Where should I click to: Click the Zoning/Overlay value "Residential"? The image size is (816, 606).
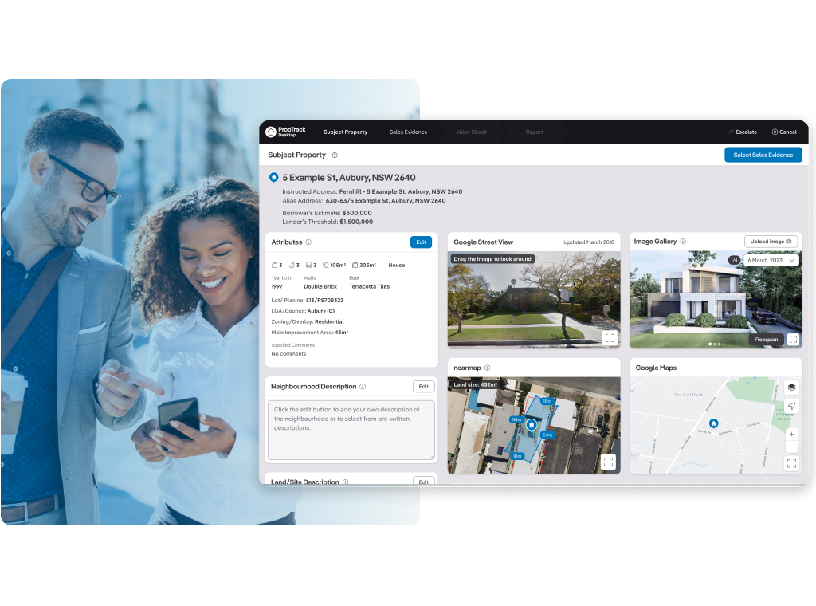click(329, 322)
